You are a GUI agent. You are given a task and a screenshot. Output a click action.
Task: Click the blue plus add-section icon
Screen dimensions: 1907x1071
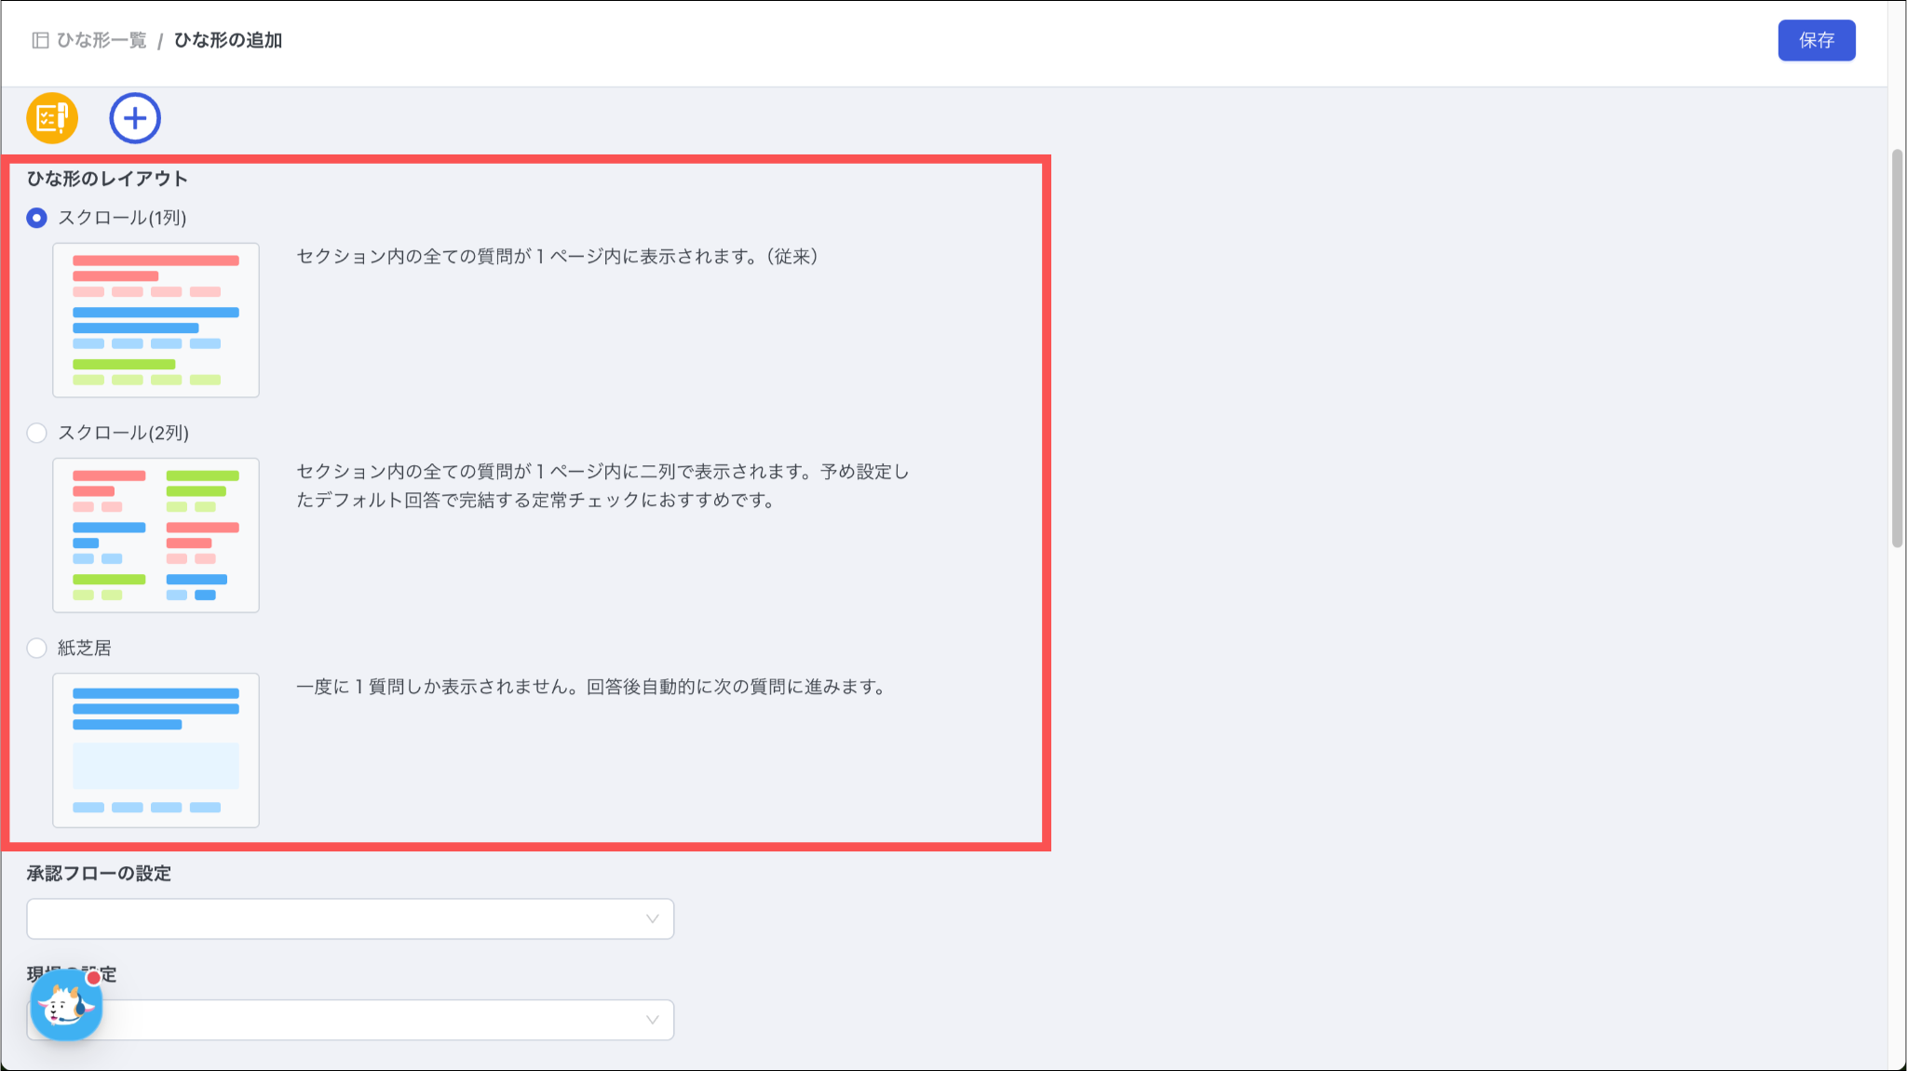(x=135, y=118)
